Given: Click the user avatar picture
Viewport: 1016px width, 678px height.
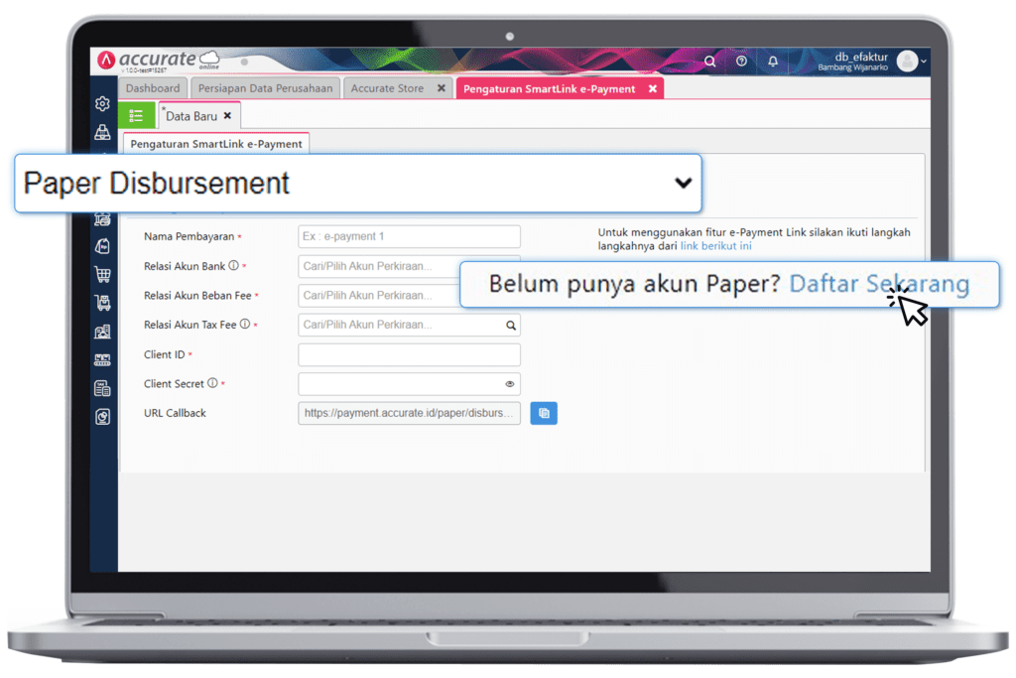Looking at the screenshot, I should tap(907, 62).
